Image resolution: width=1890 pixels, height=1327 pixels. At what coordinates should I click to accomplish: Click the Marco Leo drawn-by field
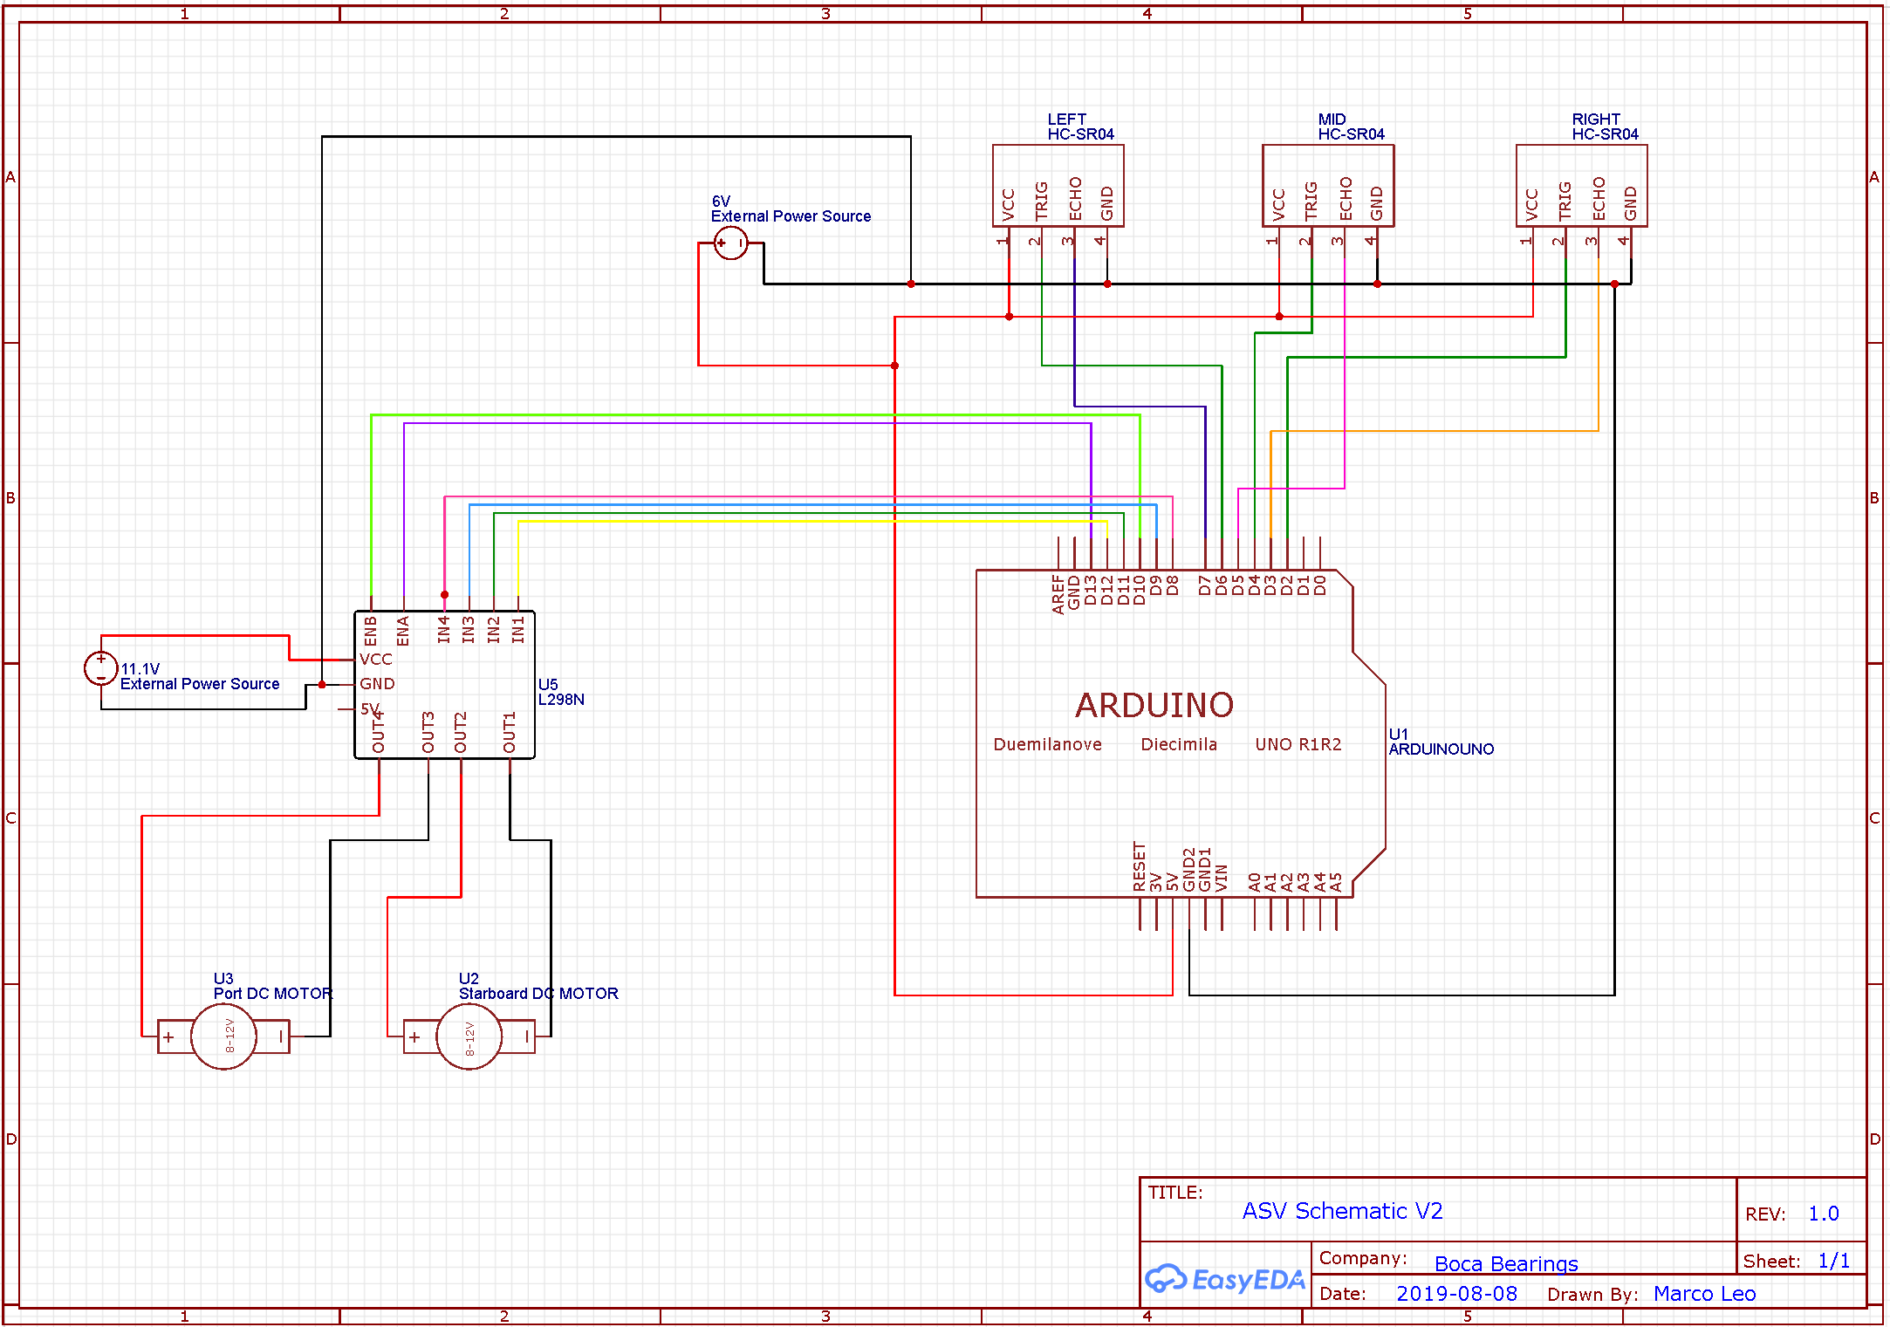pos(1704,1294)
